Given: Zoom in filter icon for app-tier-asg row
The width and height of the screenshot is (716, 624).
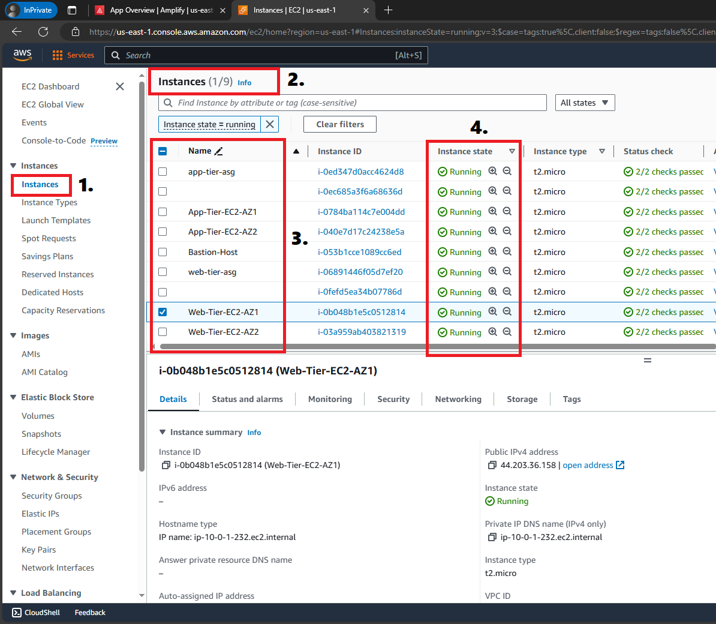Looking at the screenshot, I should 493,172.
